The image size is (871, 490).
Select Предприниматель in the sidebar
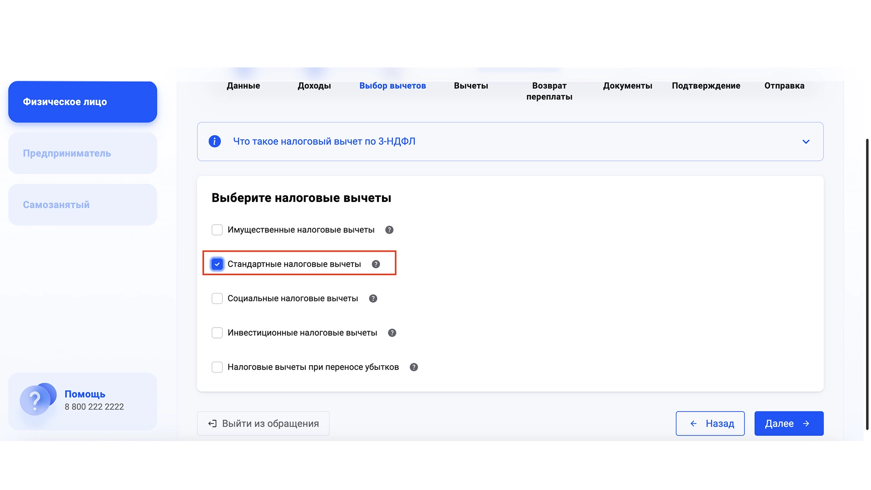(x=83, y=153)
